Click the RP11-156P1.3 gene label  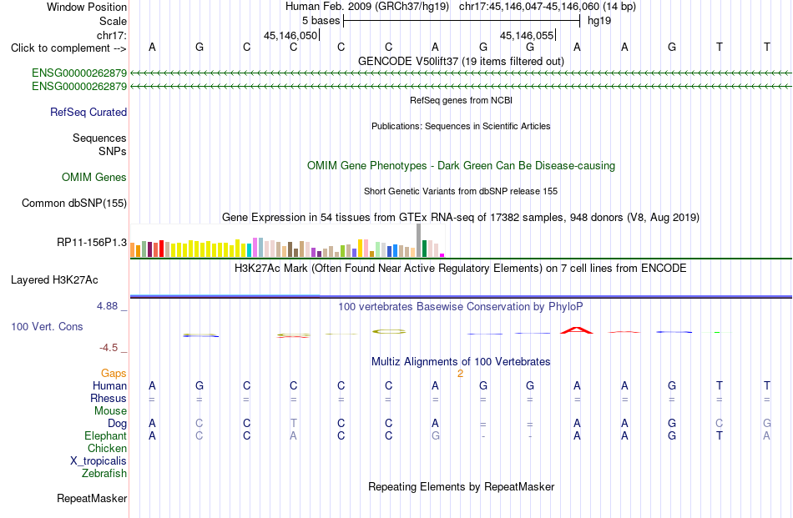(x=92, y=243)
